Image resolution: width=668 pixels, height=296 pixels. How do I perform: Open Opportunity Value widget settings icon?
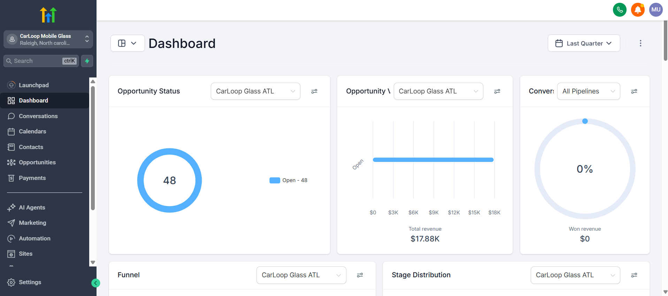coord(497,91)
